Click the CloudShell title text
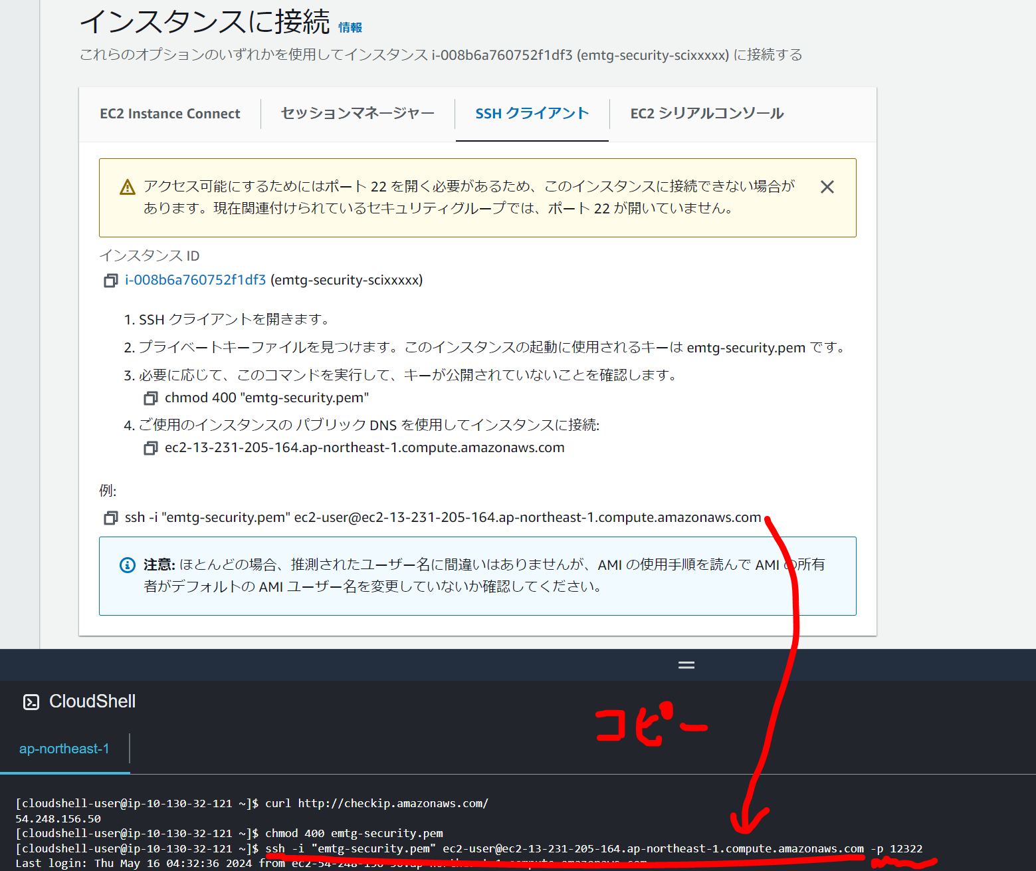This screenshot has width=1036, height=871. click(92, 701)
